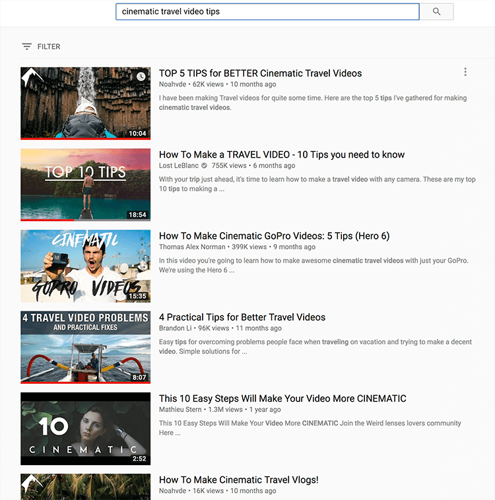Click red watch-progress bar on 10:04 thumbnail
Viewport: 495px width, 500px height.
[x=86, y=139]
